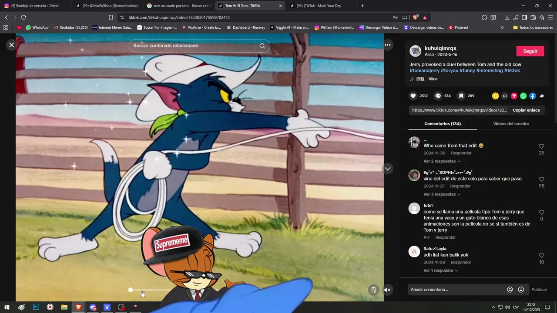The height and width of the screenshot is (313, 557).
Task: Open Brave main hamburger menu
Action: click(x=550, y=17)
